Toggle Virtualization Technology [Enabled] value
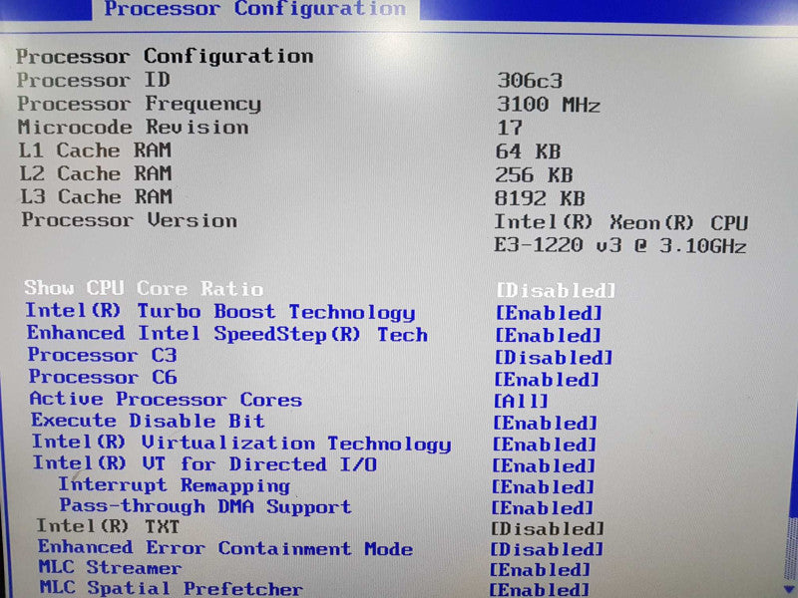Image resolution: width=798 pixels, height=598 pixels. [x=544, y=445]
